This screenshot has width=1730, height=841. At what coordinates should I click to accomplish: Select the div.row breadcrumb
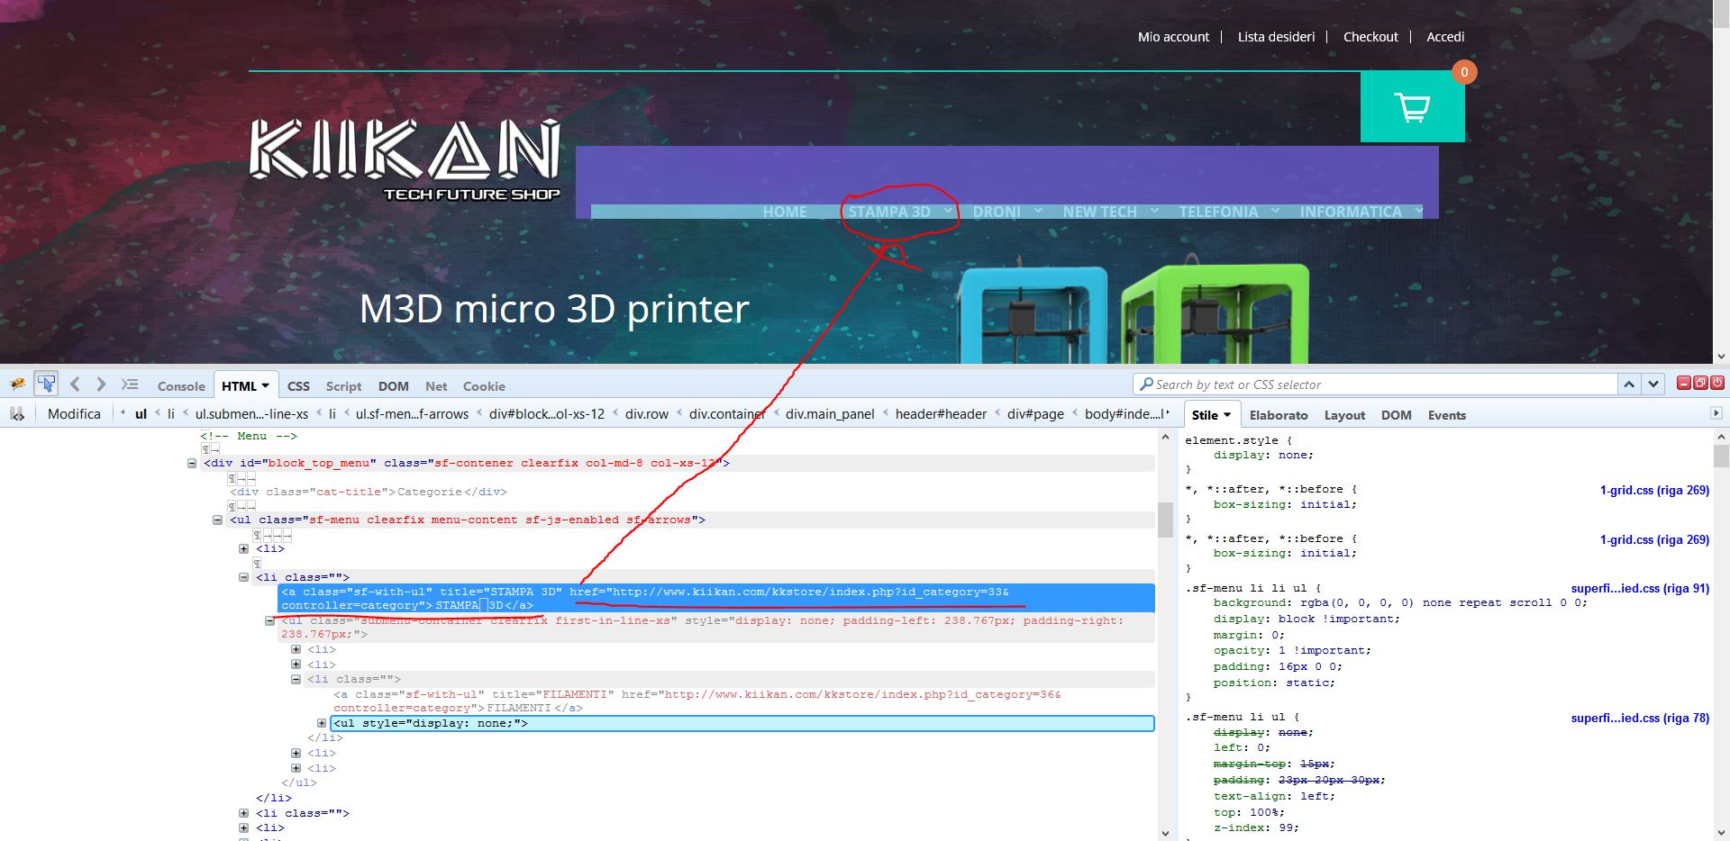click(647, 414)
